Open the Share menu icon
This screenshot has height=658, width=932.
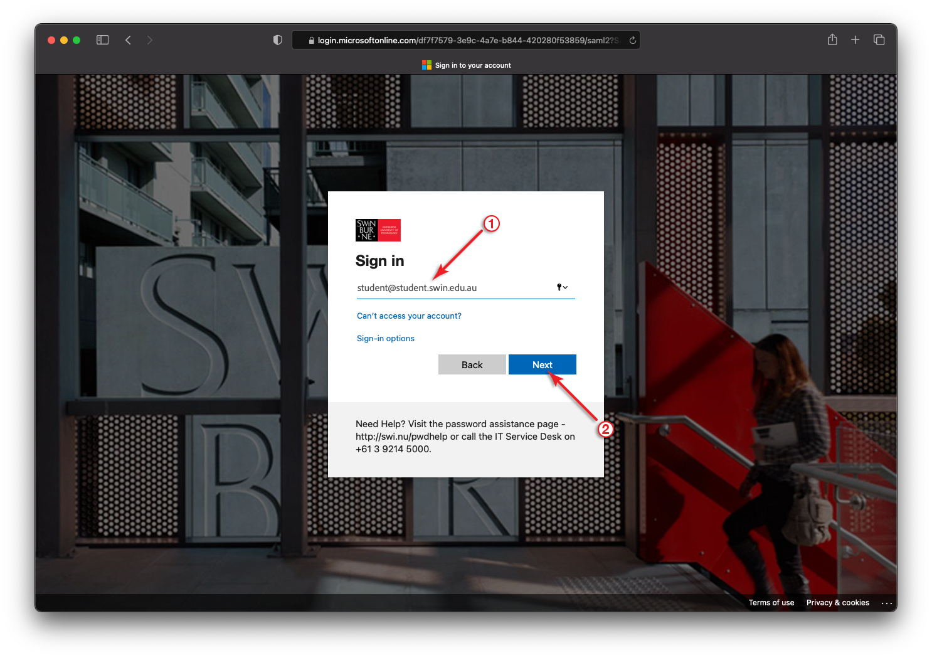point(832,40)
